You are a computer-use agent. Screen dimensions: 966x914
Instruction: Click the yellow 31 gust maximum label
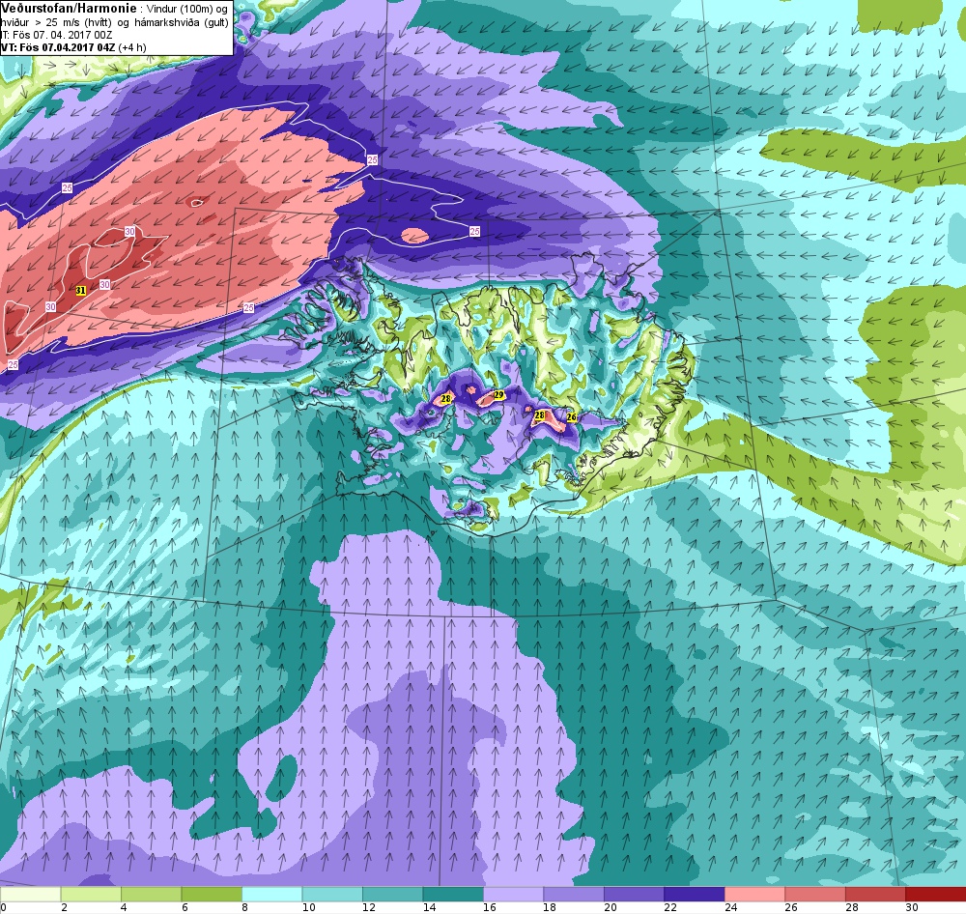coord(81,290)
